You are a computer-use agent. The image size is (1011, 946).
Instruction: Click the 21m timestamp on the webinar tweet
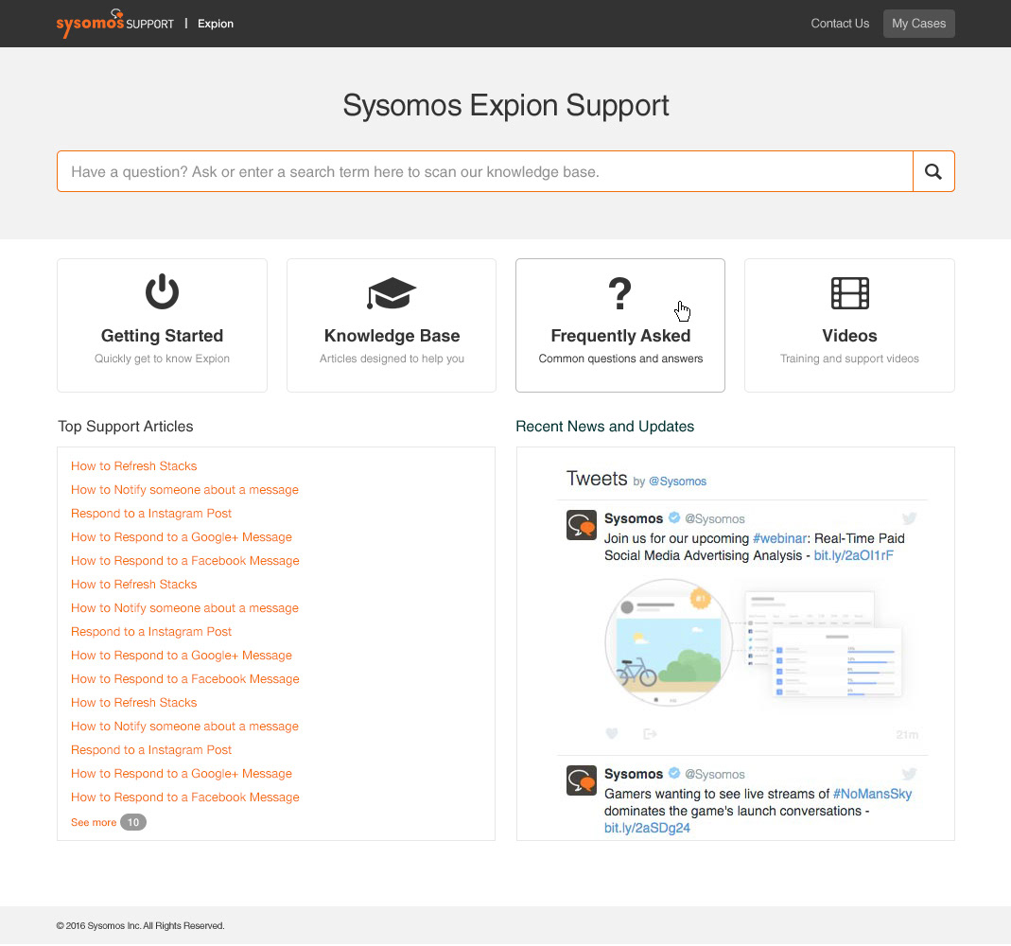pos(907,735)
